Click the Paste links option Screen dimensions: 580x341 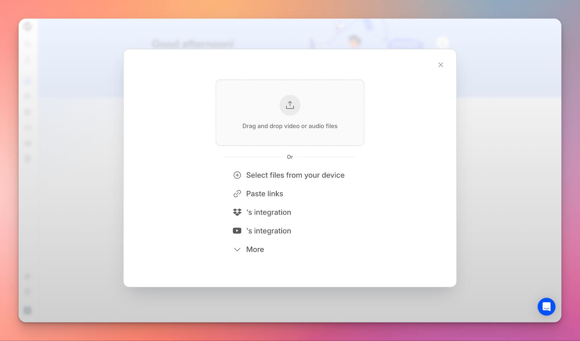coord(265,194)
